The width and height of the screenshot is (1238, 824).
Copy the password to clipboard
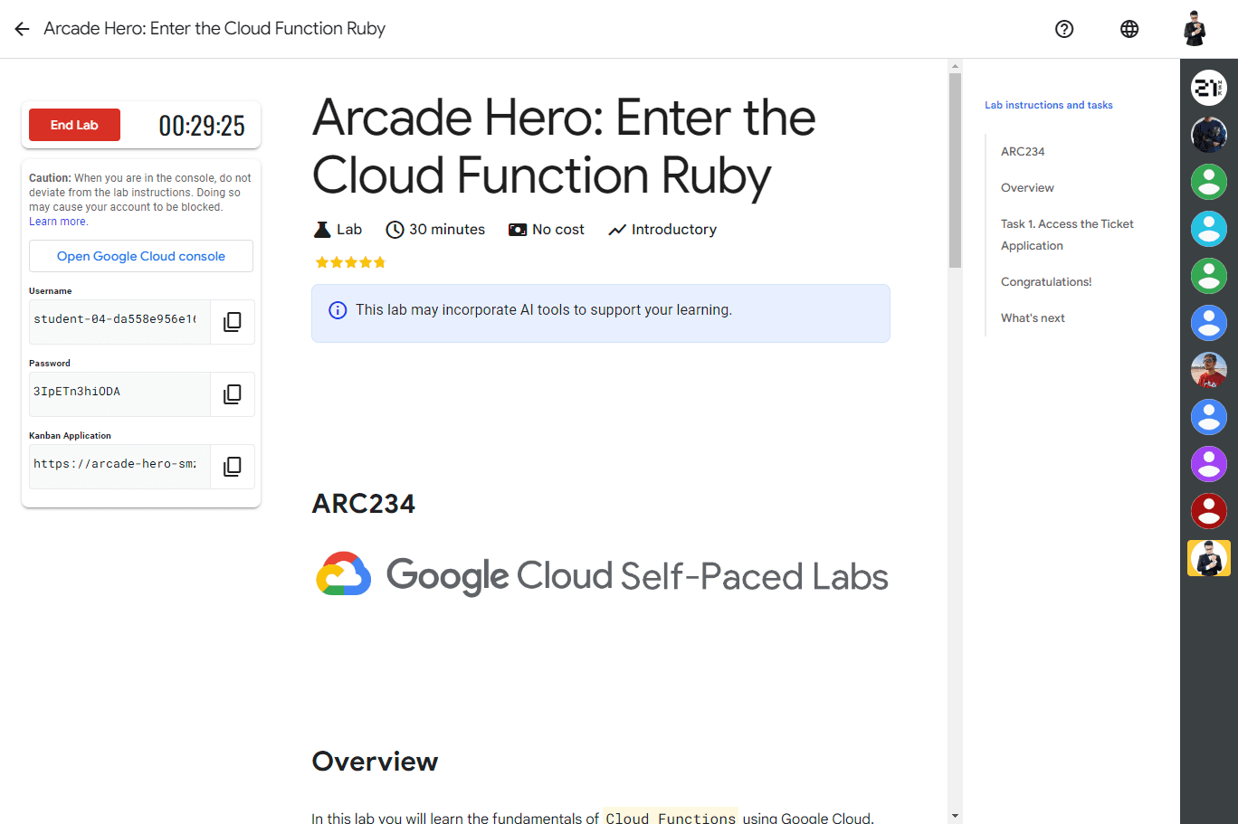[233, 394]
